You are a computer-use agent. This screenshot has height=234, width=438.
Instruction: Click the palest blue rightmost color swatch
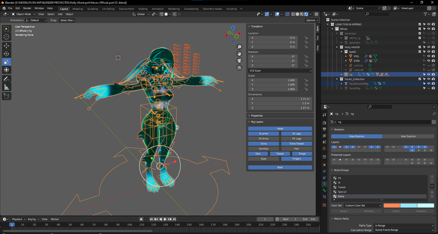[425, 205]
